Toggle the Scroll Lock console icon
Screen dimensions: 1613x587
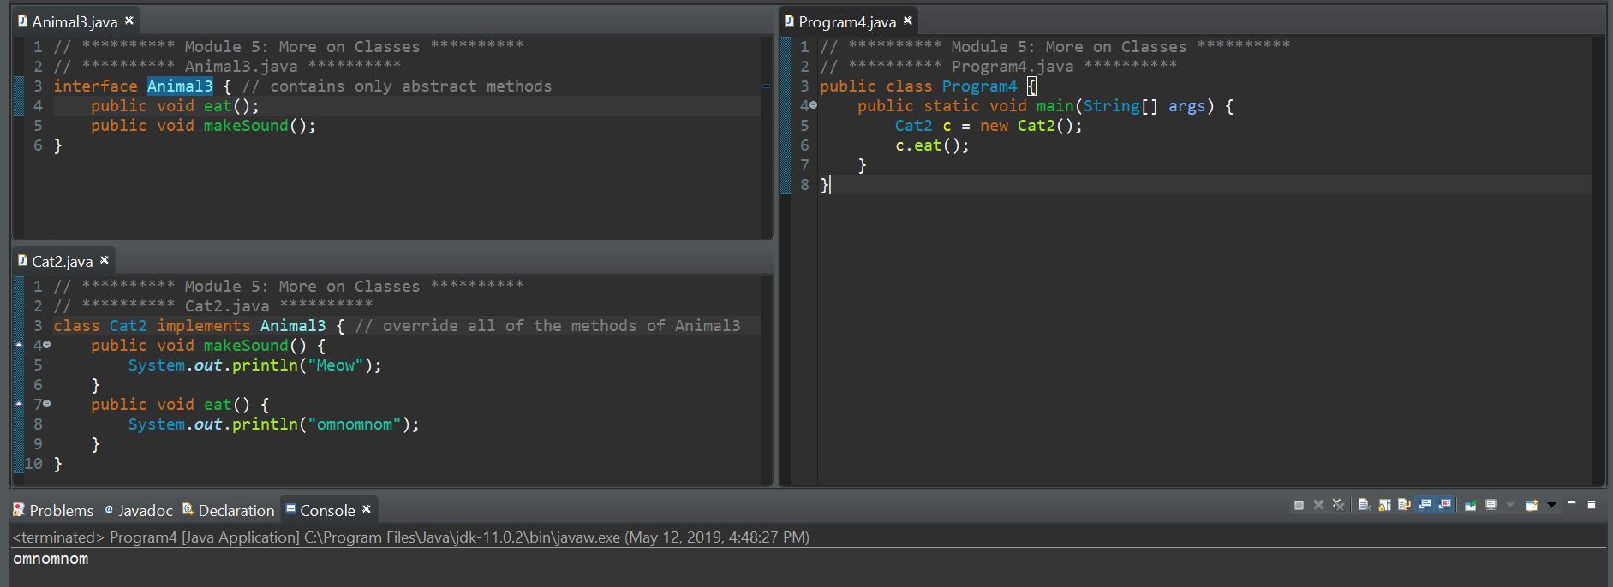click(1384, 505)
